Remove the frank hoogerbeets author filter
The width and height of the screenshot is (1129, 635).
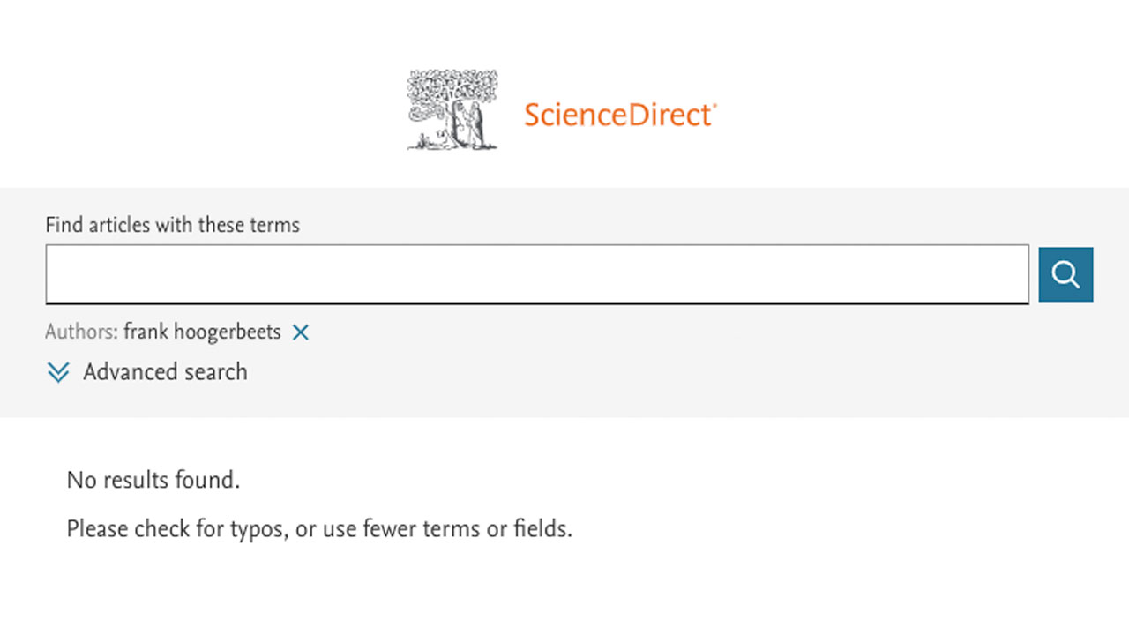pos(301,332)
